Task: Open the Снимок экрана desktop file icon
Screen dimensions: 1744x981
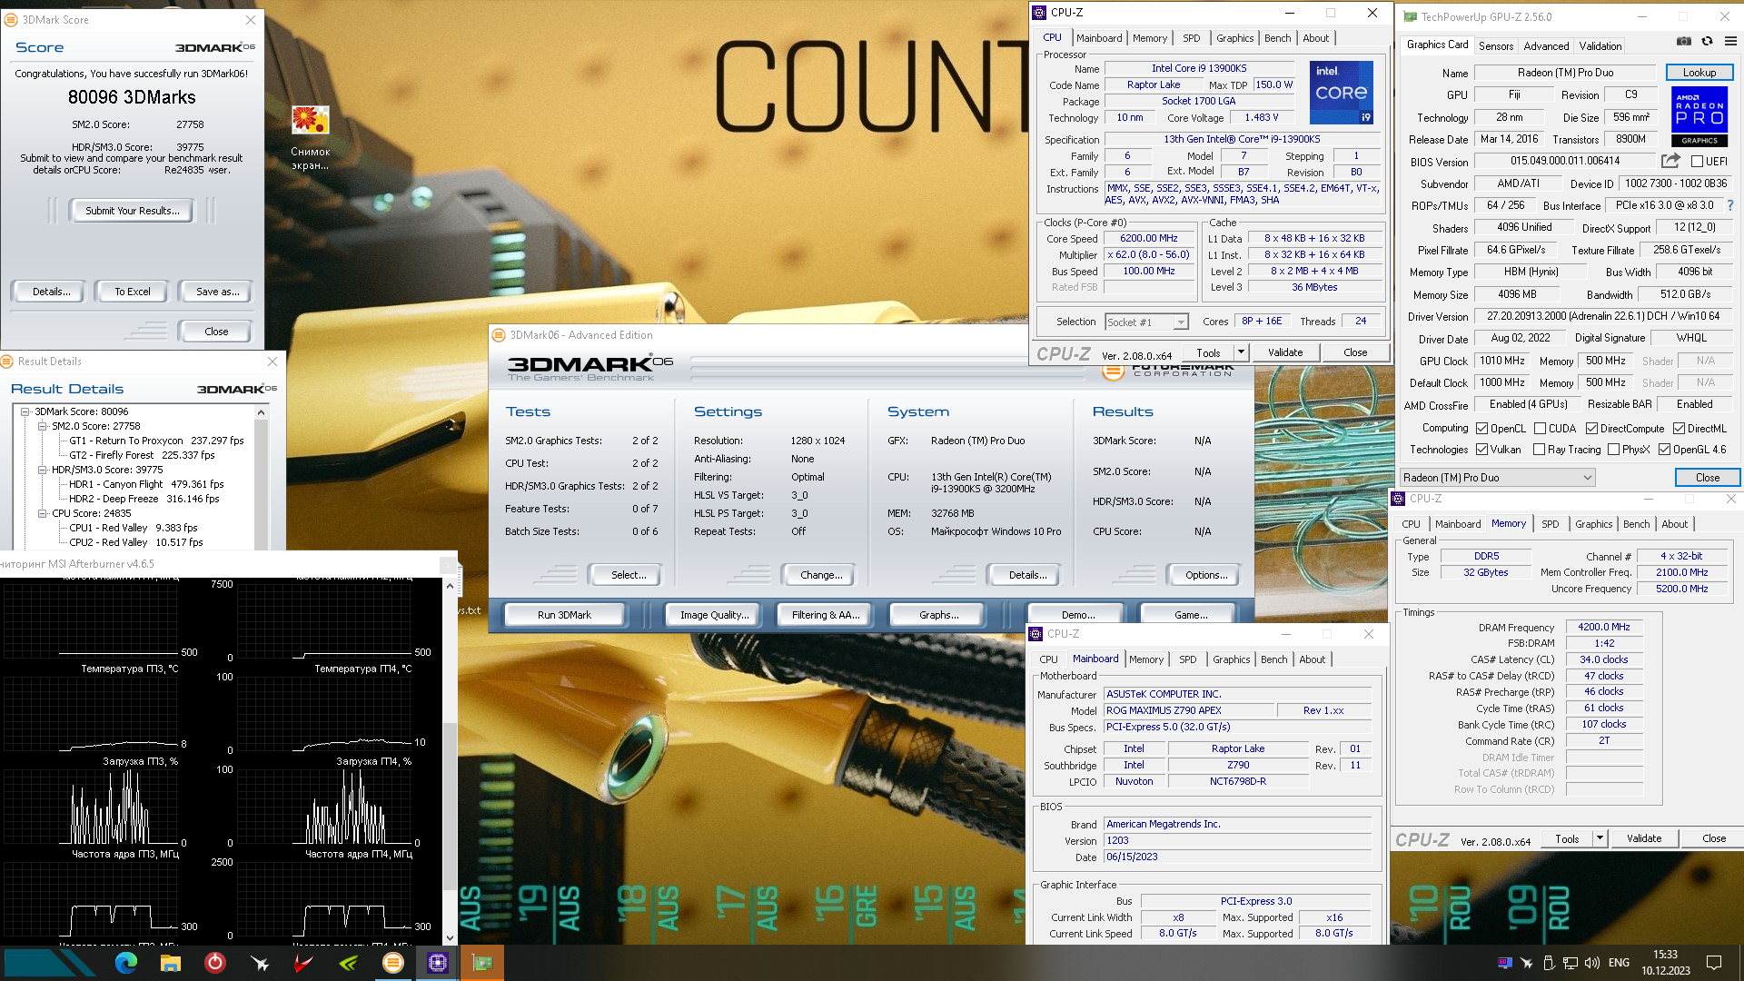Action: [x=310, y=138]
